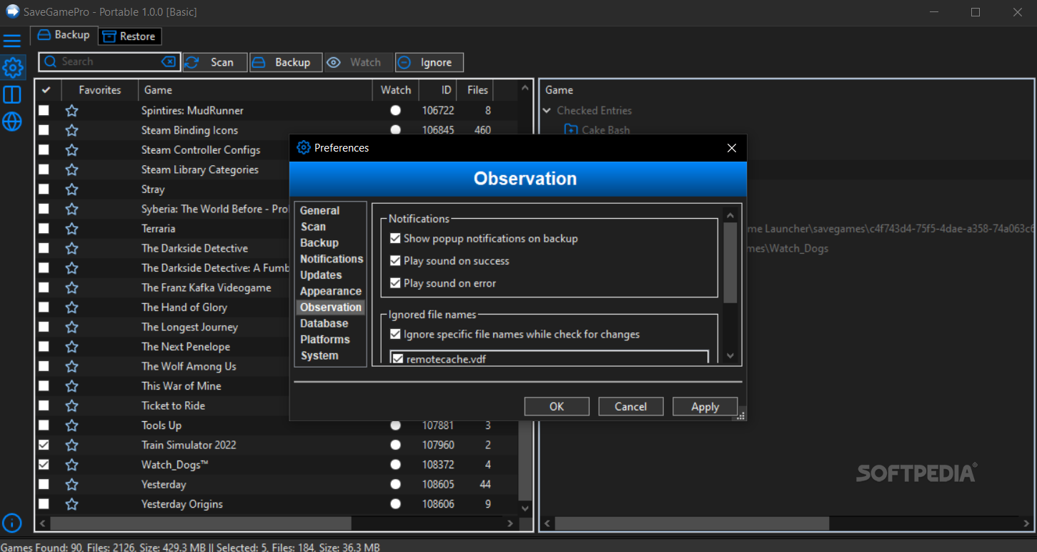The height and width of the screenshot is (552, 1037).
Task: Uncheck Show popup notifications on backup
Action: (x=395, y=238)
